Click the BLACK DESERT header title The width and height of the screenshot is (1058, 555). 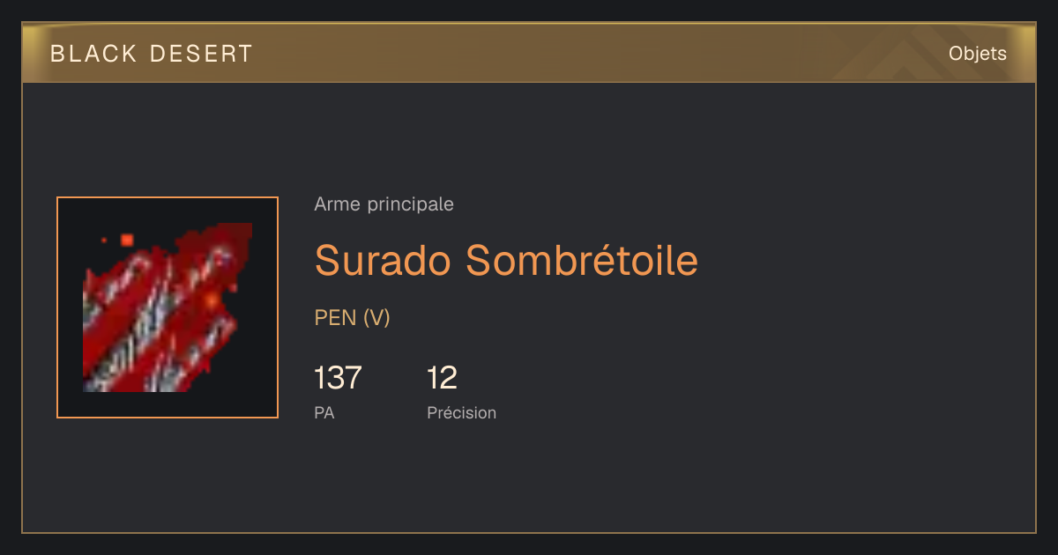(x=152, y=54)
